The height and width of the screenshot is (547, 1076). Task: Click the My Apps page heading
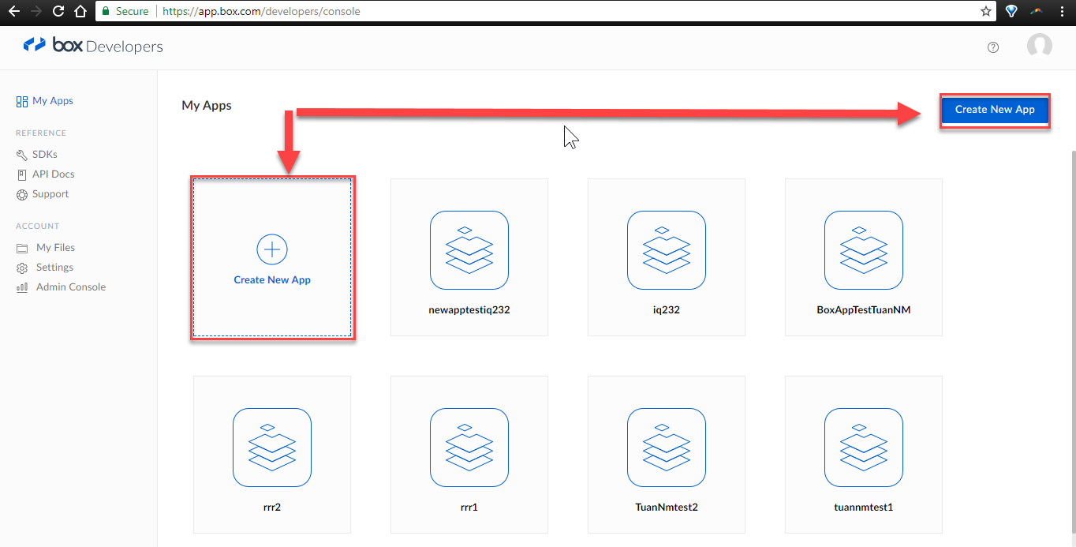[x=207, y=106]
